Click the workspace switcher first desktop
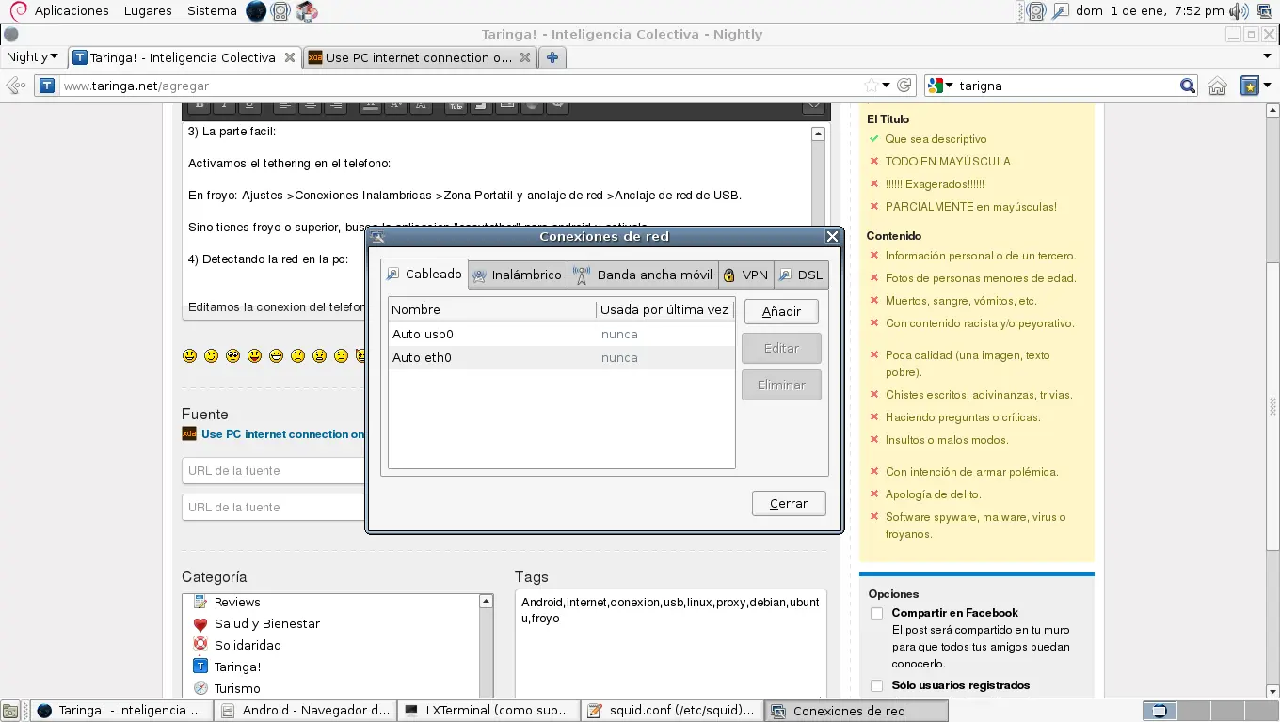This screenshot has width=1280, height=722. pyautogui.click(x=1160, y=711)
